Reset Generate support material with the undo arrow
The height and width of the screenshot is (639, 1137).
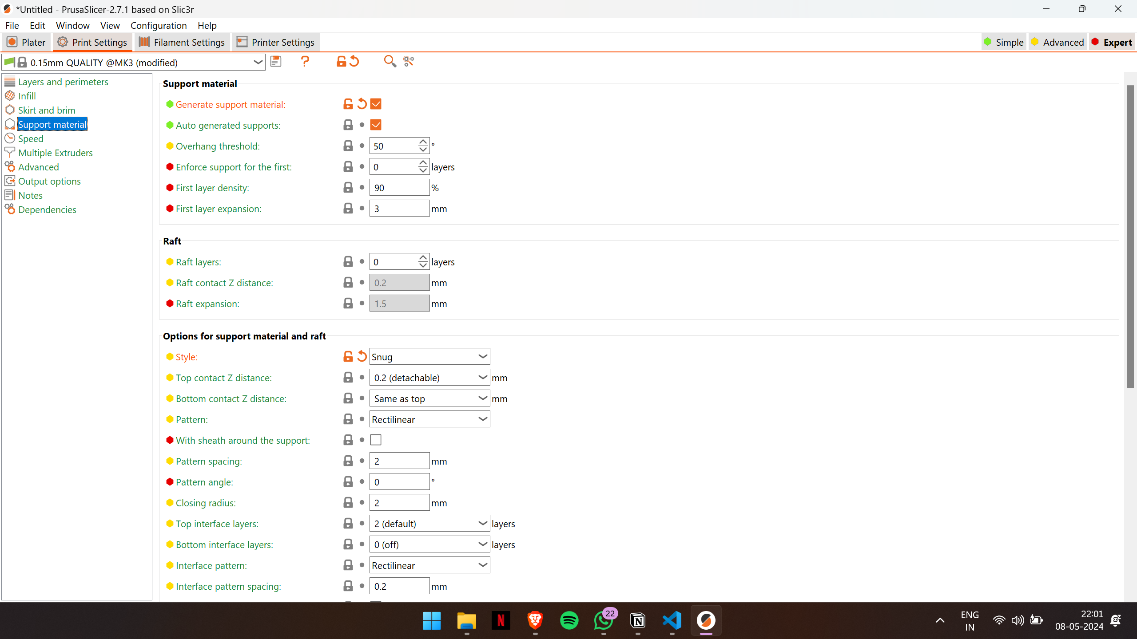(362, 104)
